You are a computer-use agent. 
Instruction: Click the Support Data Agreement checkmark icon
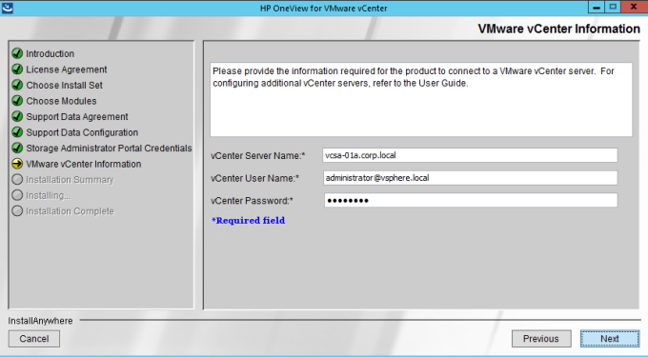point(17,116)
